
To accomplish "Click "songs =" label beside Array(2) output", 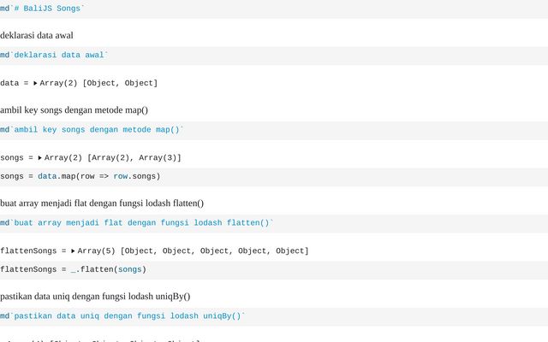I will pyautogui.click(x=16, y=158).
